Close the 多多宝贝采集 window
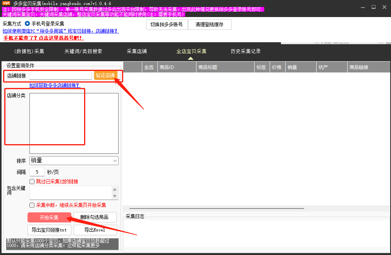The image size is (391, 255). pyautogui.click(x=384, y=7)
